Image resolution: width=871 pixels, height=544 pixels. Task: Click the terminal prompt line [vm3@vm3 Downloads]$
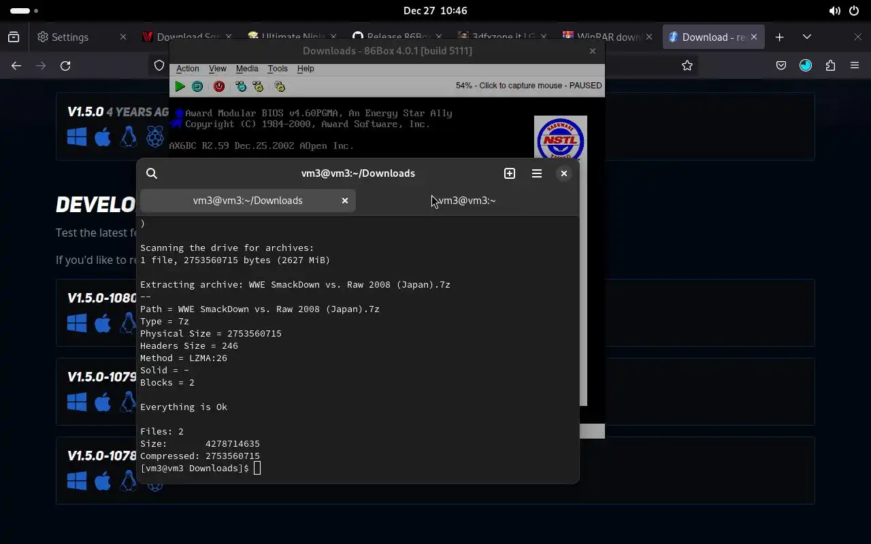pyautogui.click(x=195, y=469)
